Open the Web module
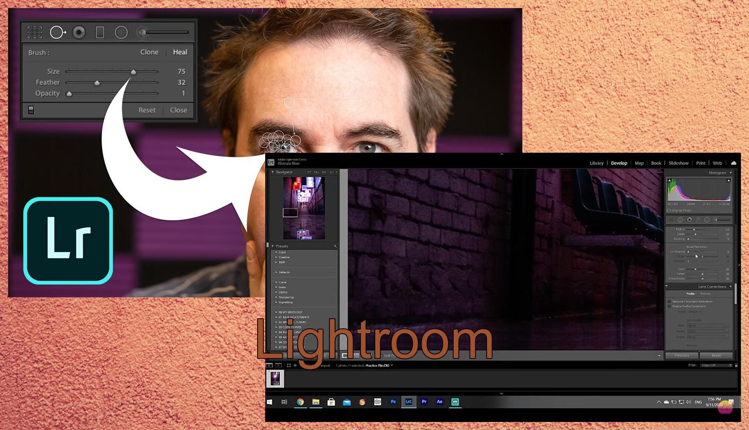This screenshot has width=749, height=430. coord(717,163)
